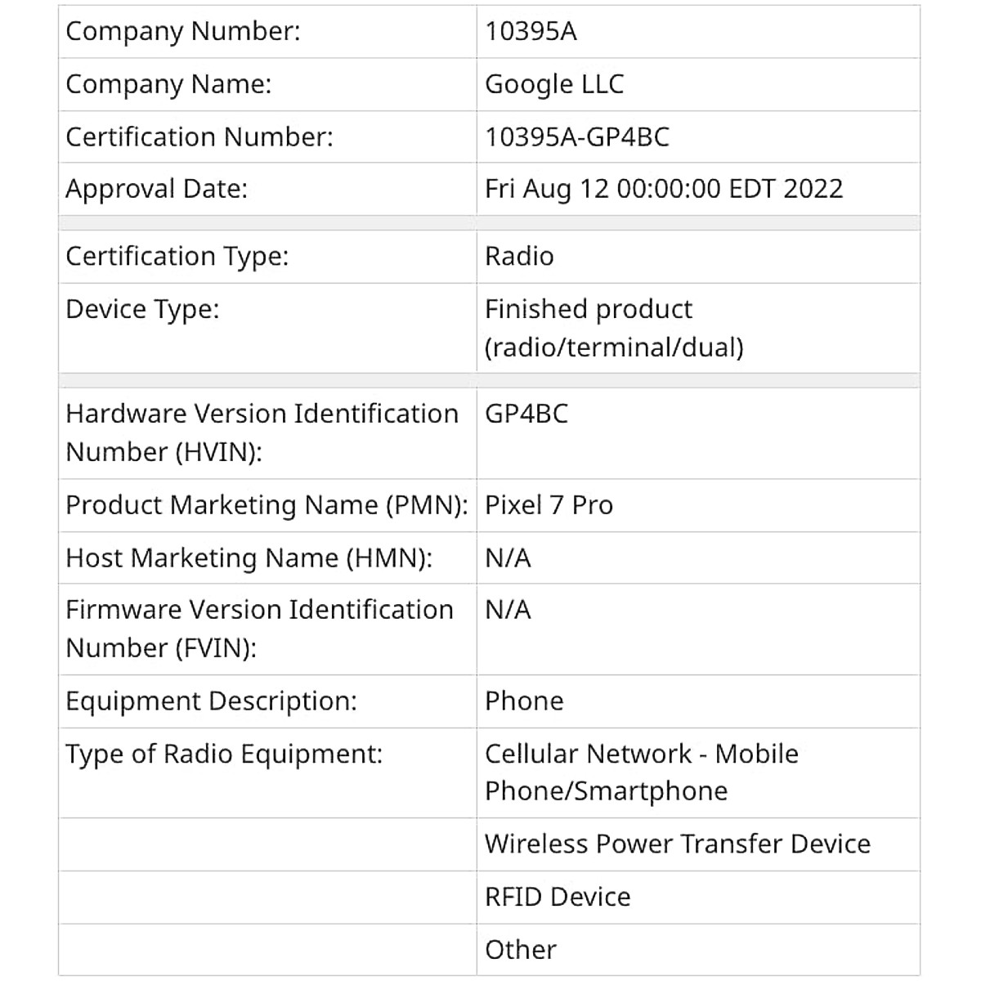Select the Product Marketing Name (PMN) label
The width and height of the screenshot is (981, 981).
[x=267, y=505]
